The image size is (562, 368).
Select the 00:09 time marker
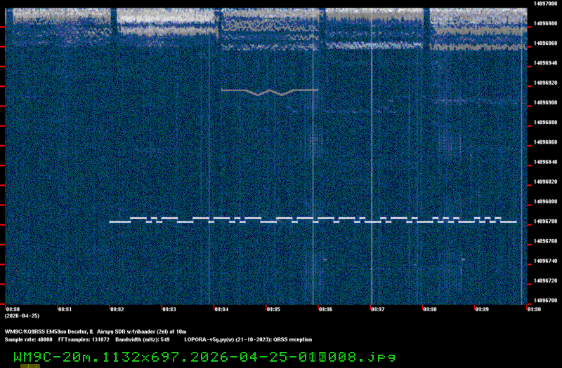tap(482, 309)
